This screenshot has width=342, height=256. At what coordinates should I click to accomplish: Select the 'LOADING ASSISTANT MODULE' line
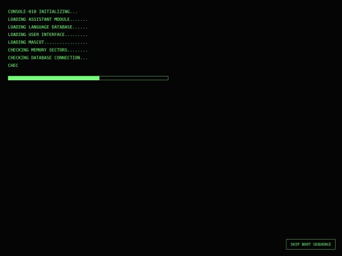[47, 20]
